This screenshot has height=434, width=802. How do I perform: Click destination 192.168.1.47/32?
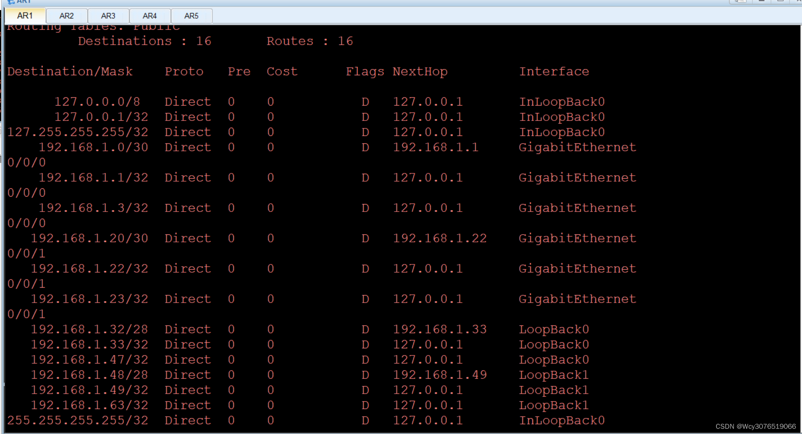89,360
